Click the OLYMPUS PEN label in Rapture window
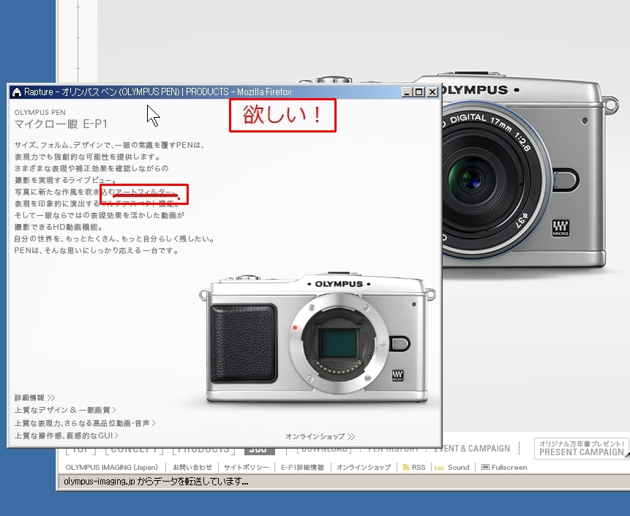This screenshot has width=630, height=516. (x=40, y=113)
